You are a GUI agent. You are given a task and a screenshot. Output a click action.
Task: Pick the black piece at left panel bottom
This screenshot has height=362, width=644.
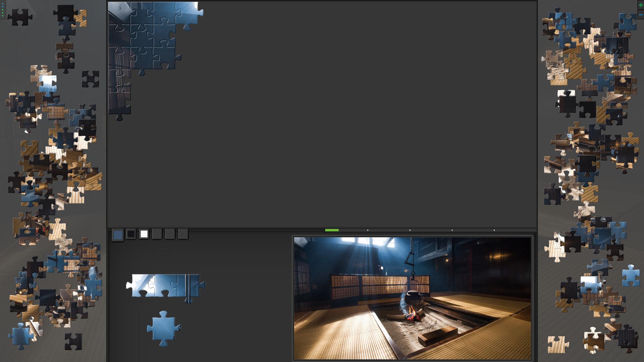73,342
